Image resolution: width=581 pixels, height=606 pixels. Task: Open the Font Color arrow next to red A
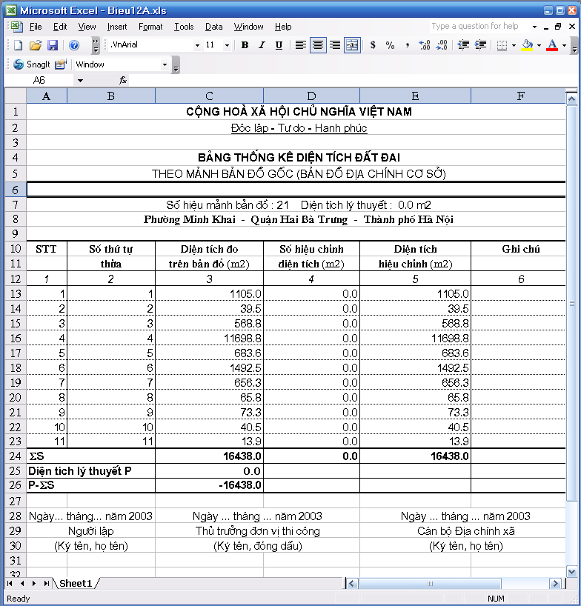coord(564,45)
